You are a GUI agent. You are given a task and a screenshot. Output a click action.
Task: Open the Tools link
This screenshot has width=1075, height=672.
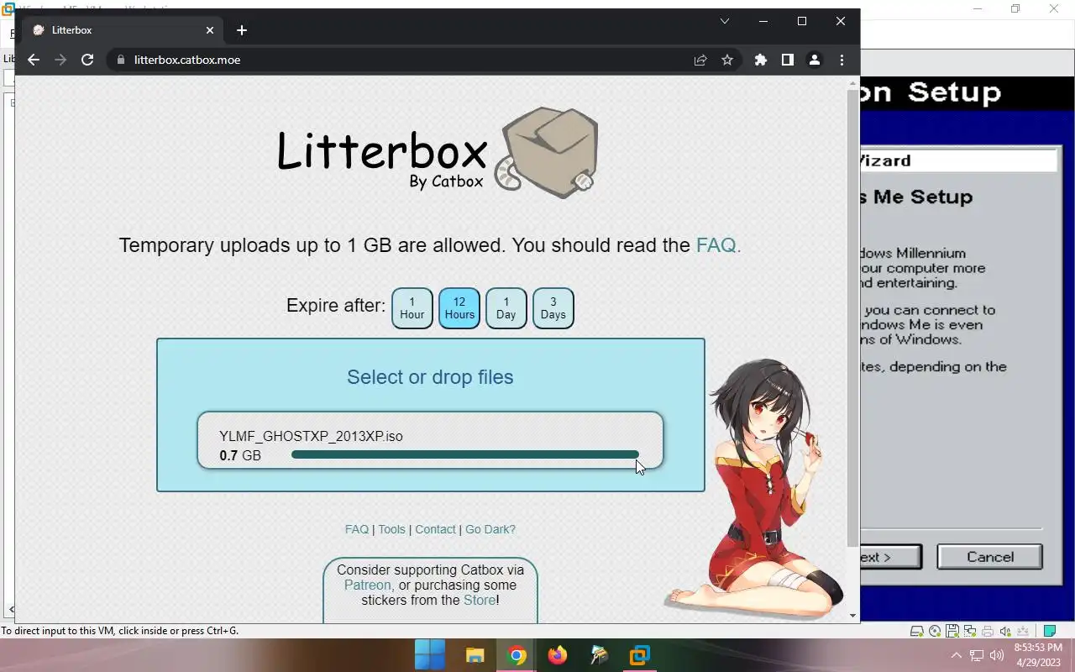point(391,529)
